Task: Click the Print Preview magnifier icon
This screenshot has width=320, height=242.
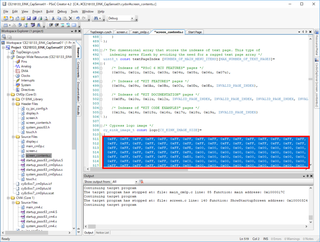Action: click(46, 18)
